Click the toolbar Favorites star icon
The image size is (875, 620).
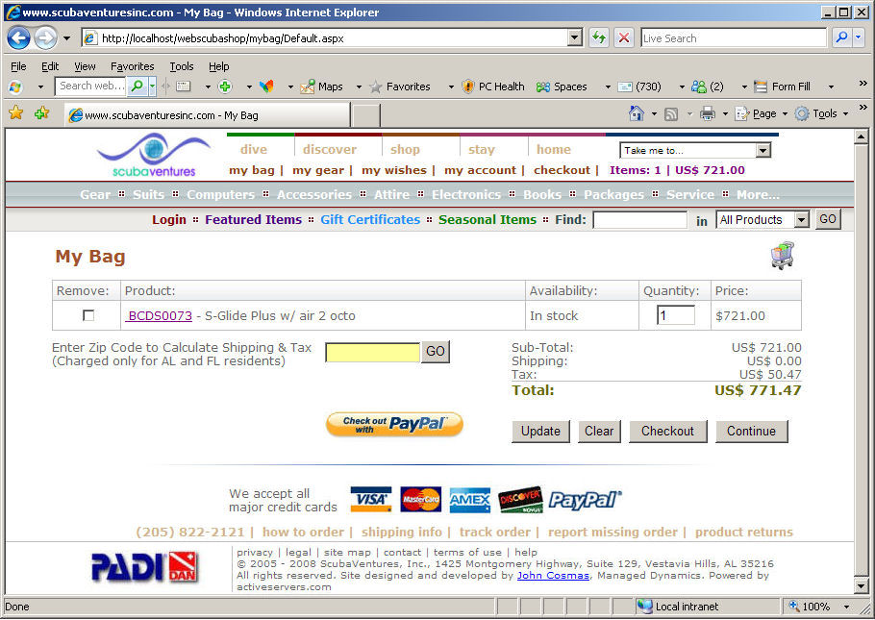pyautogui.click(x=376, y=87)
